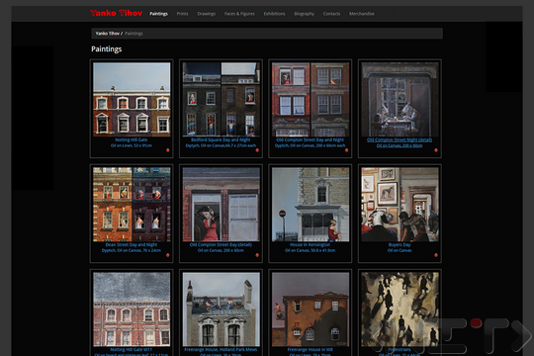Open the Old Compton Street Day (detail) thumbnail

click(222, 205)
